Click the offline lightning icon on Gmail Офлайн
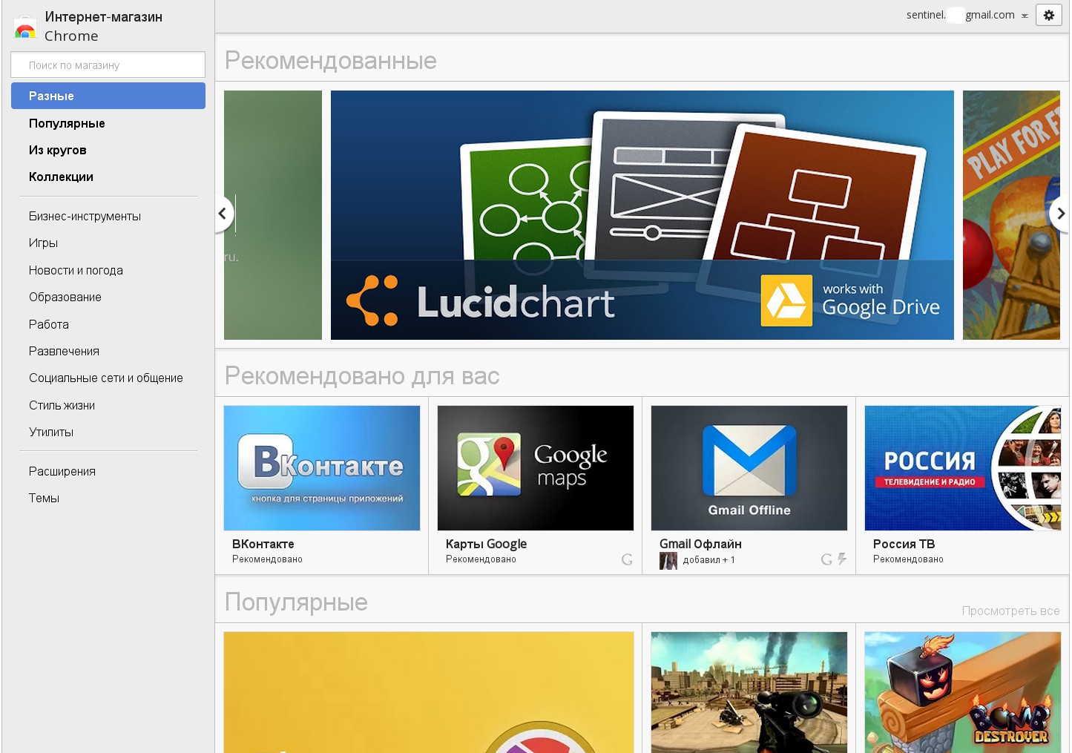The width and height of the screenshot is (1072, 753). (x=842, y=559)
